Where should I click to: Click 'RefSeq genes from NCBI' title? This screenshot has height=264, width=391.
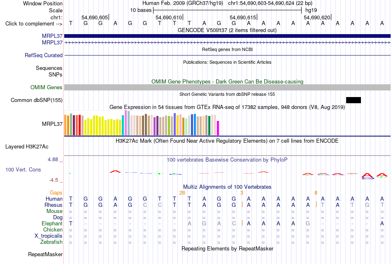point(227,50)
